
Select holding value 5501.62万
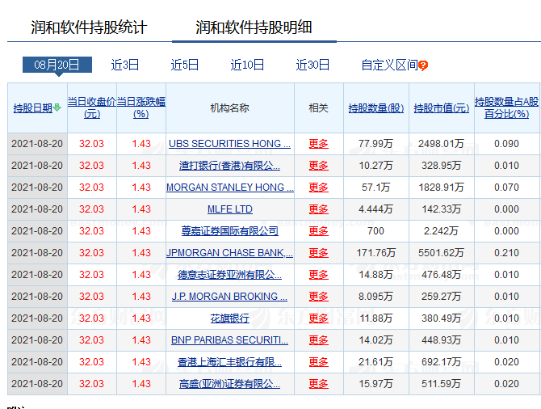[x=442, y=252]
